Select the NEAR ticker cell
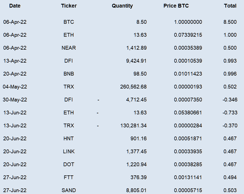 69,48
